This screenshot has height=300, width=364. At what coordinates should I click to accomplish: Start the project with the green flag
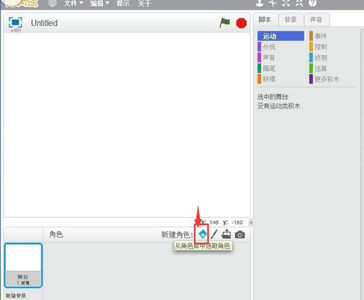(225, 23)
